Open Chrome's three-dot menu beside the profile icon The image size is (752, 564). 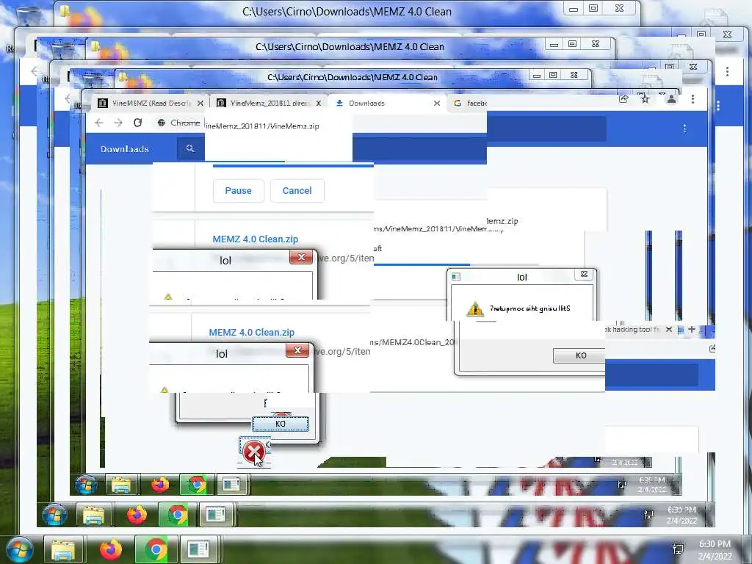click(693, 99)
